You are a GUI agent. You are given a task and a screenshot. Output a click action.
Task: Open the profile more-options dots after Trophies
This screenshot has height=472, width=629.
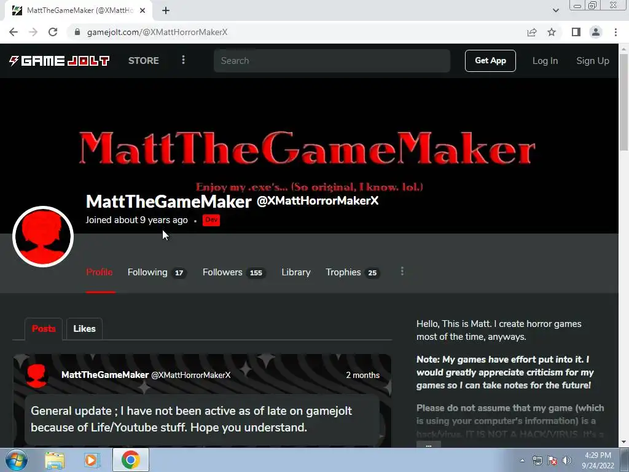coord(402,272)
